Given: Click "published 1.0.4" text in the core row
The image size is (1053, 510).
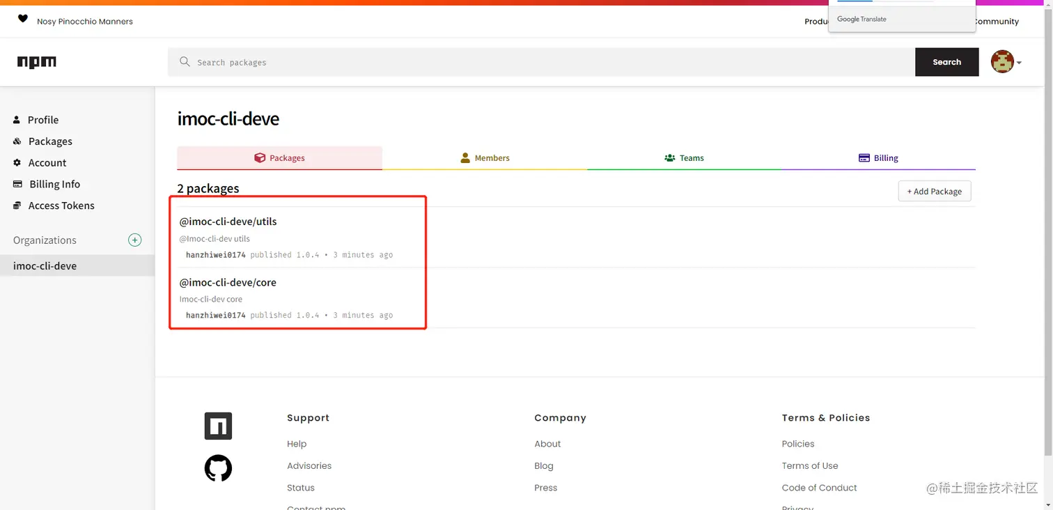Looking at the screenshot, I should [285, 316].
